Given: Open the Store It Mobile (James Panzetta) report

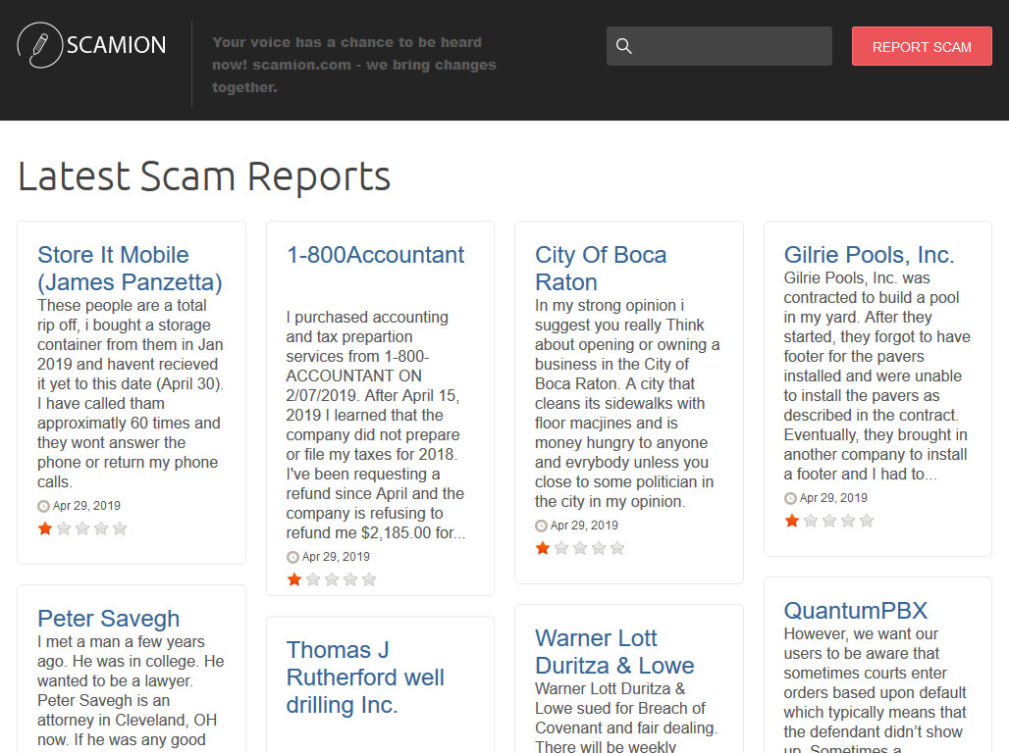Looking at the screenshot, I should click(x=130, y=268).
